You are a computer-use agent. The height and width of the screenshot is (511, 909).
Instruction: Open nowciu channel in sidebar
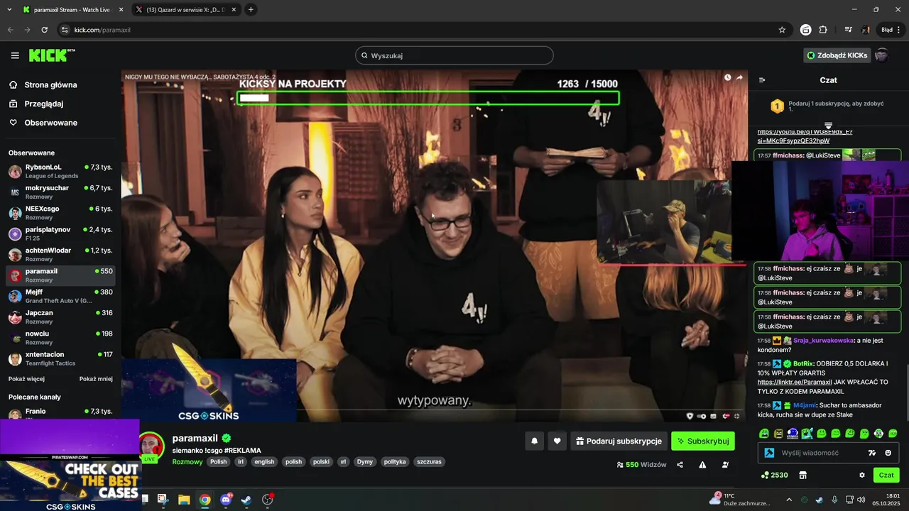60,338
